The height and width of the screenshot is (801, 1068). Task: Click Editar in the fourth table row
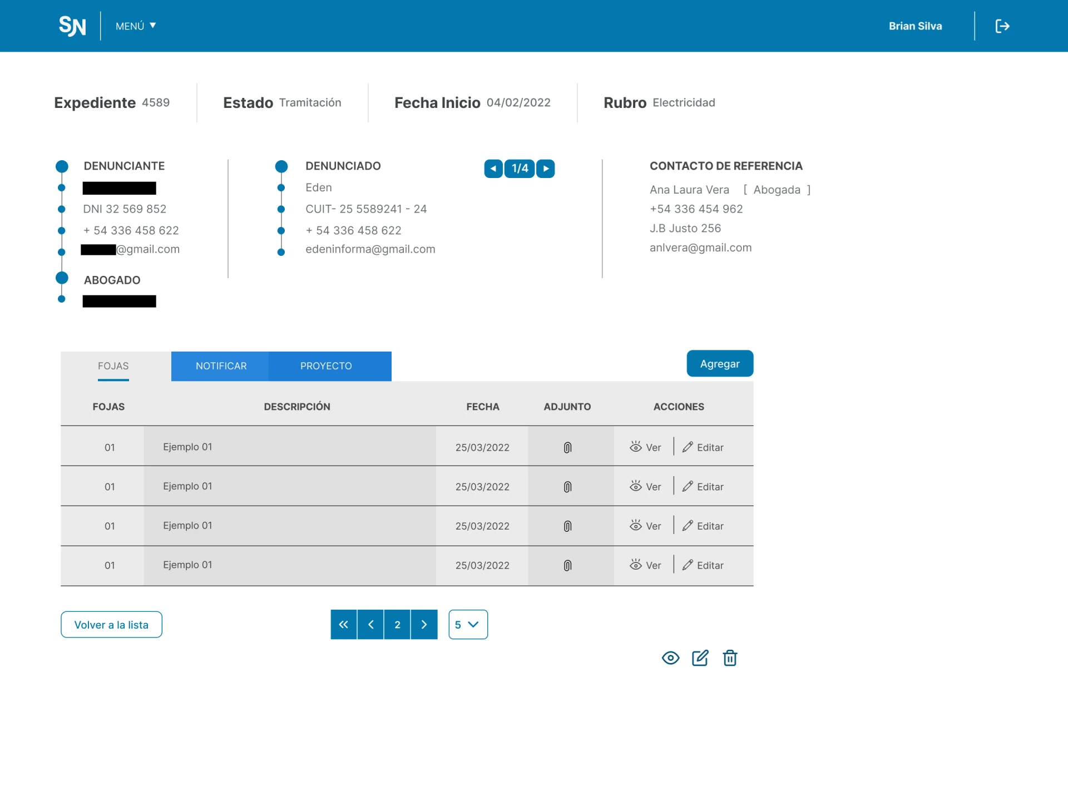coord(703,565)
